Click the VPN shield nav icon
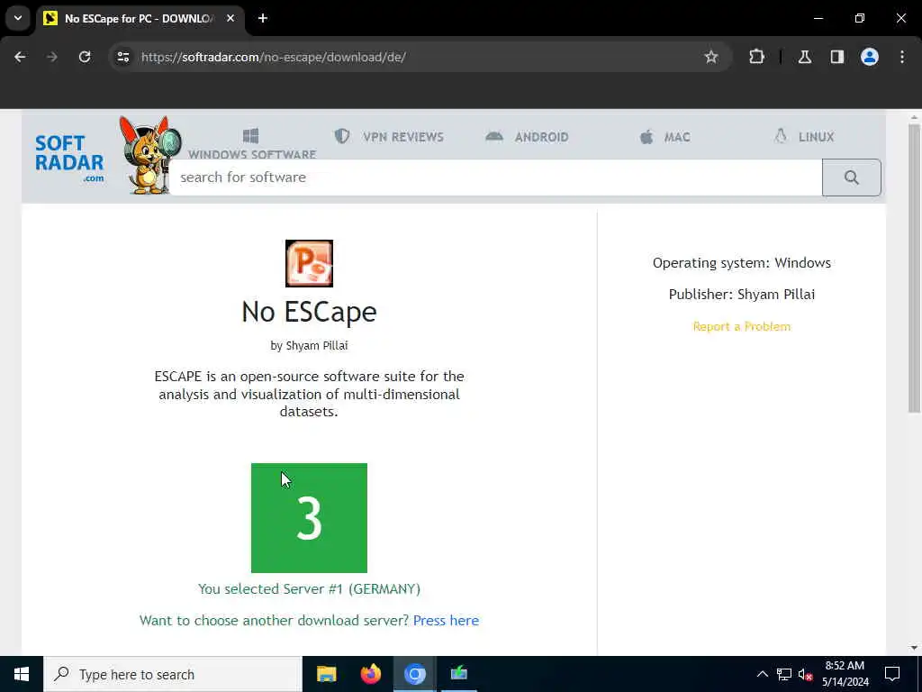This screenshot has width=922, height=692. coord(341,137)
